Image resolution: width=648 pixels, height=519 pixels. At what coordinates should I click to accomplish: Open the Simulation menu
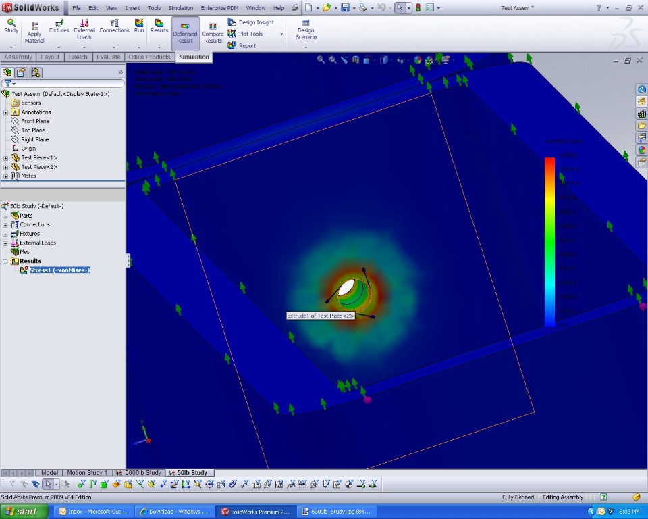click(x=180, y=8)
